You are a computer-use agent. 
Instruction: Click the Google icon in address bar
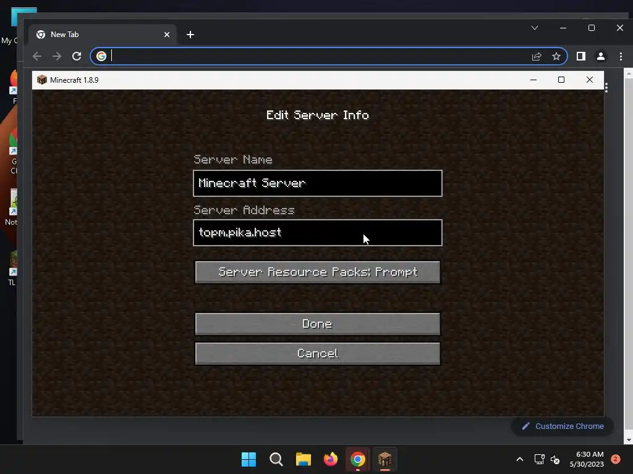[x=101, y=56]
